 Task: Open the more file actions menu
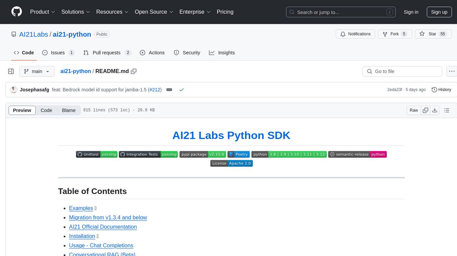pos(452,71)
